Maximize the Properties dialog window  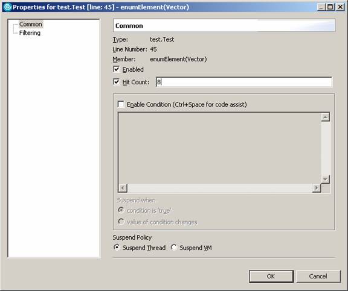click(x=330, y=7)
